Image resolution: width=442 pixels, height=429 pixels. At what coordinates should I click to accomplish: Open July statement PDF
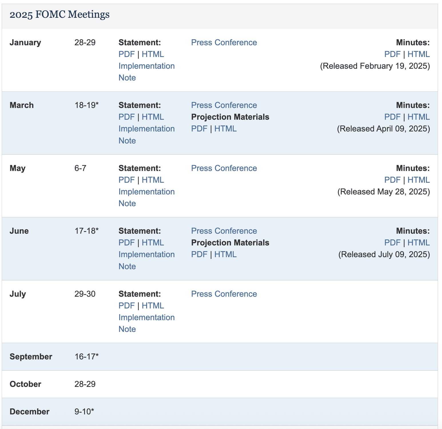(126, 306)
